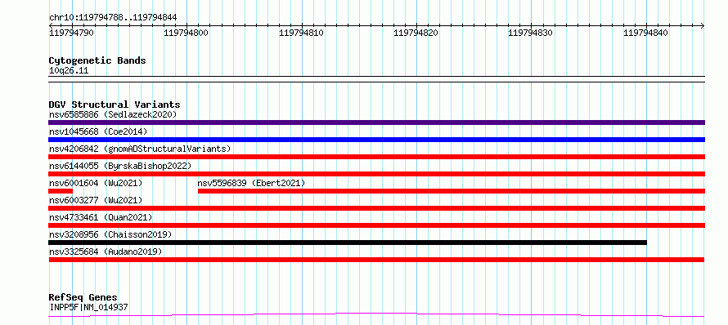Open nsv4733461 (Quan2021) variant label
Image resolution: width=728 pixels, height=325 pixels.
tap(101, 217)
